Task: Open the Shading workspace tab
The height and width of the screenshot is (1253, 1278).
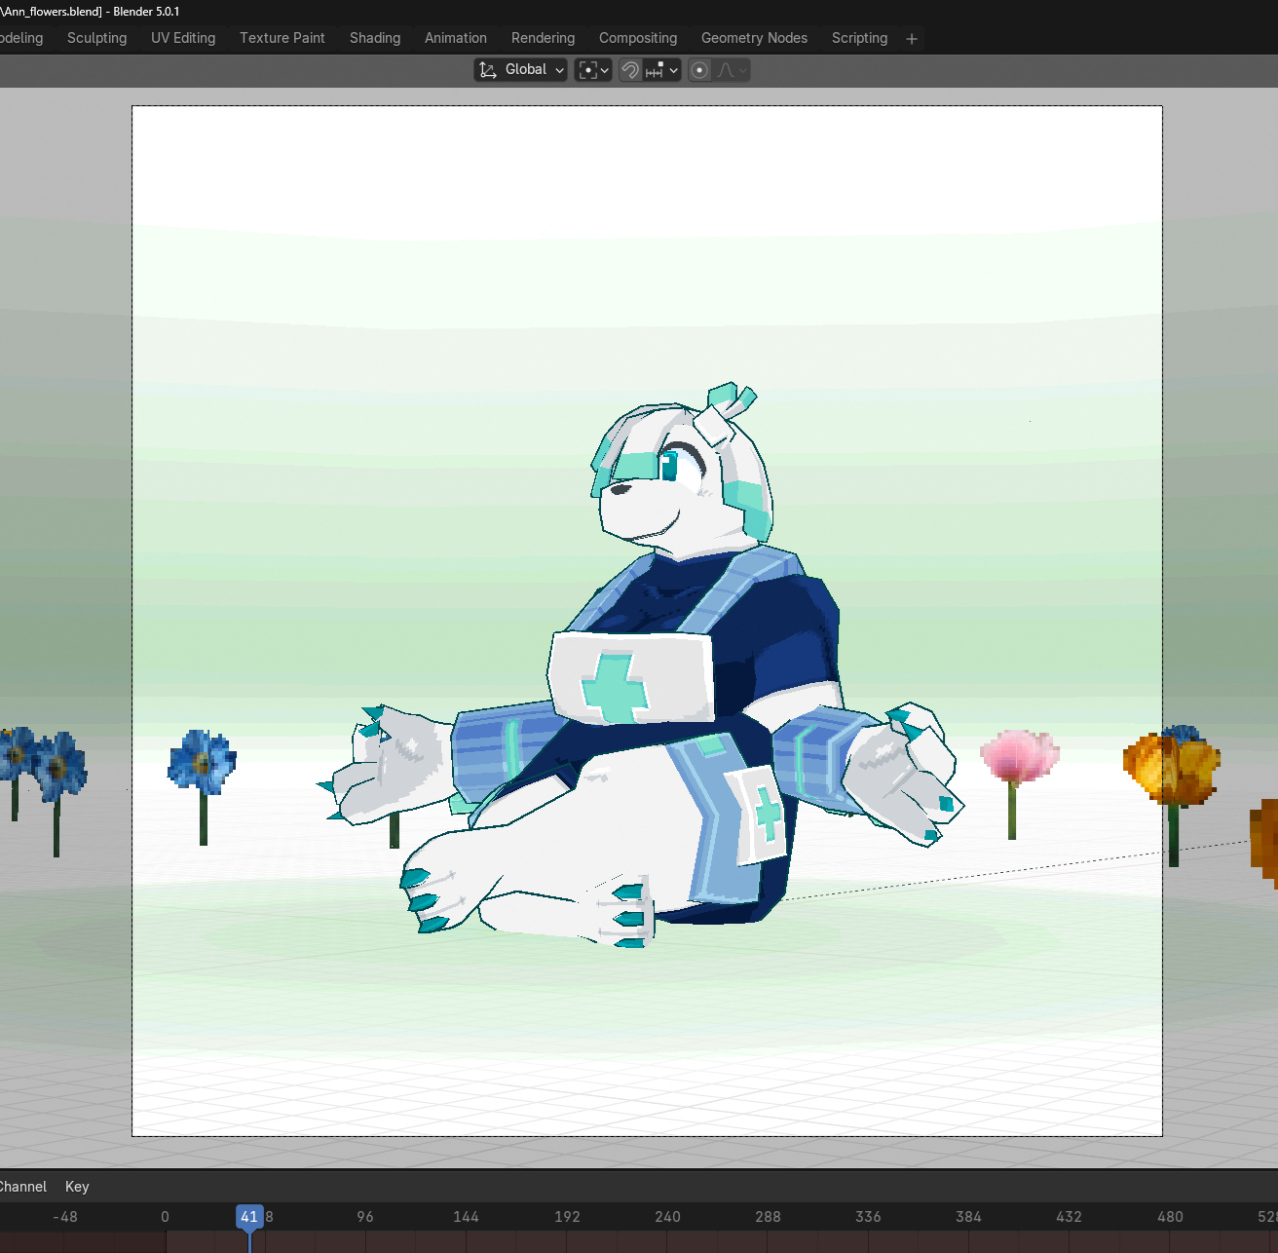Action: coord(375,38)
